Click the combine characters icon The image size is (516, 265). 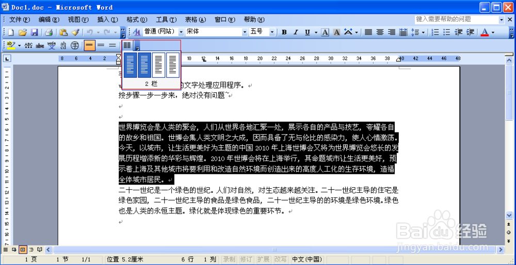[63, 45]
